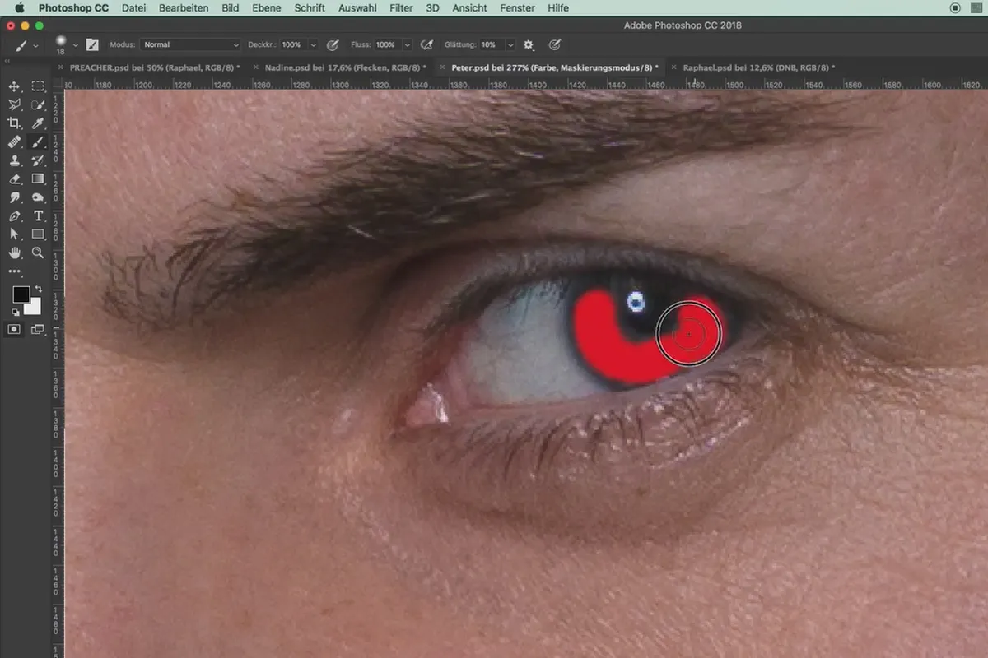Open the Bearbeiten menu

(185, 7)
